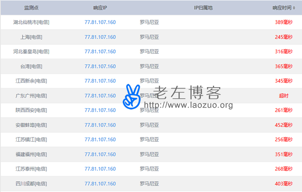Click 罗马尼亚 in the 台湾 row
The width and height of the screenshot is (302, 192).
(x=150, y=66)
